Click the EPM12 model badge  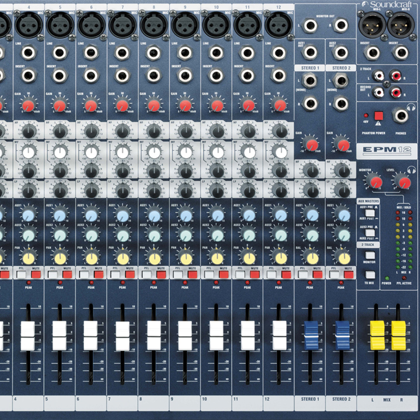[387, 150]
